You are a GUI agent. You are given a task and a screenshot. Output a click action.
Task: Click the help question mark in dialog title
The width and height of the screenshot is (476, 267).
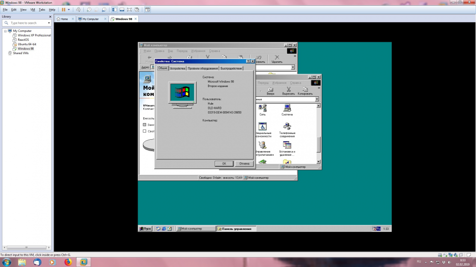(x=248, y=61)
